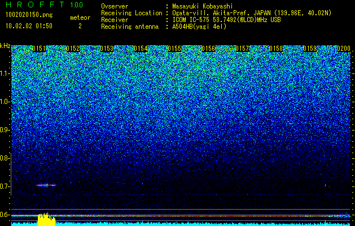Click the 0158 time marker

click(x=276, y=49)
